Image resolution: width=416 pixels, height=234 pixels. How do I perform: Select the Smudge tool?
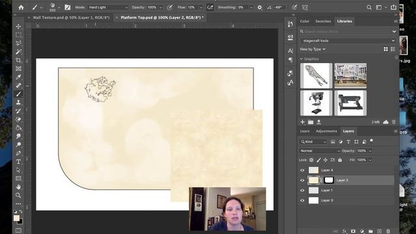(18, 136)
